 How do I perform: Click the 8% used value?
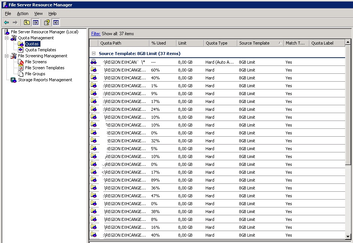(x=154, y=219)
